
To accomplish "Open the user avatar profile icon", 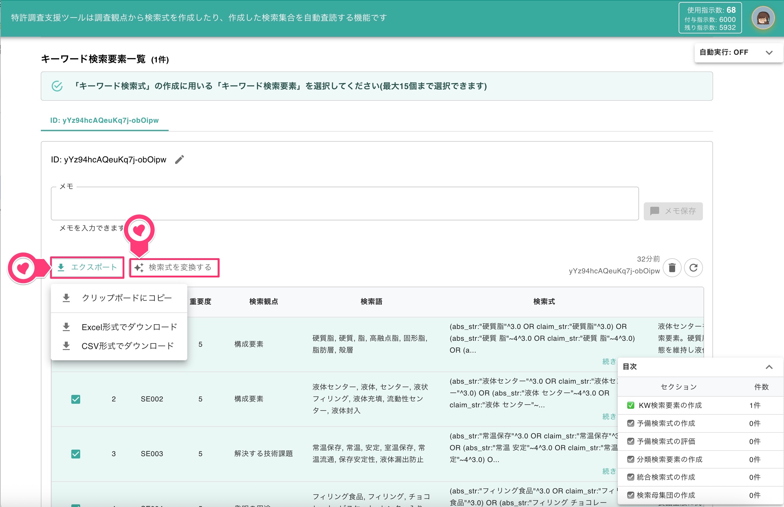I will 763,18.
